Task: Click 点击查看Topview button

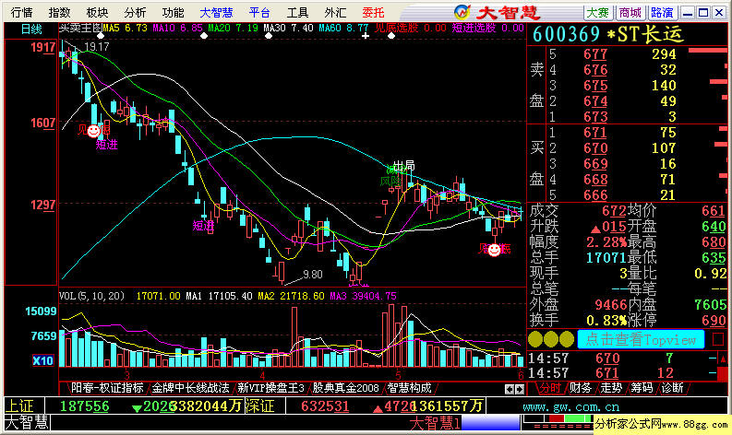Action: [x=641, y=339]
